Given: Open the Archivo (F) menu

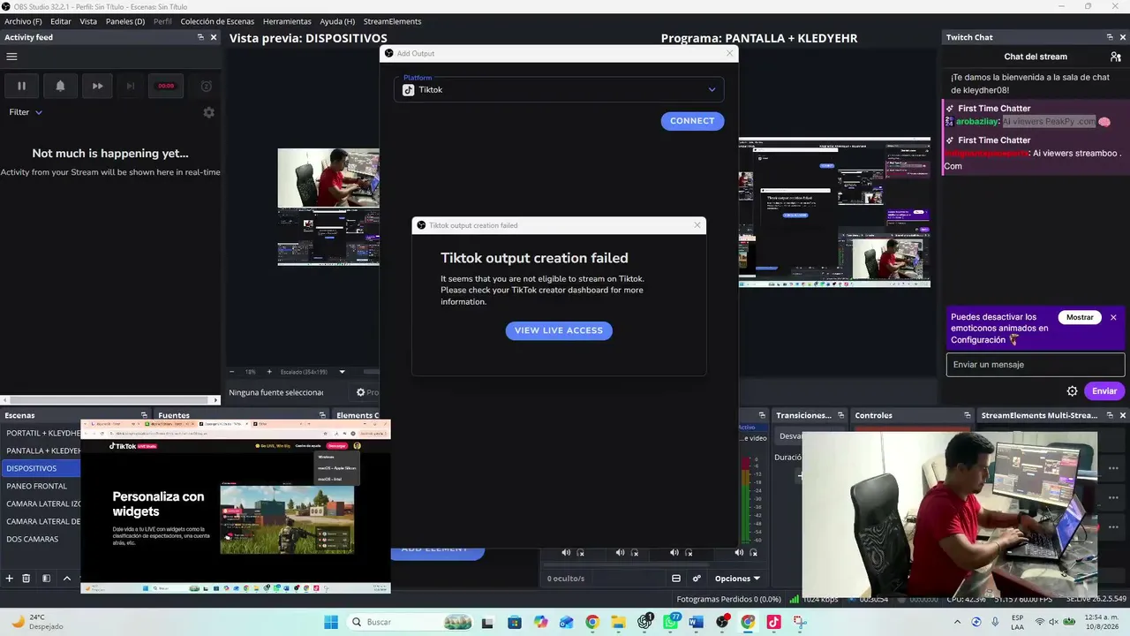Looking at the screenshot, I should (23, 21).
